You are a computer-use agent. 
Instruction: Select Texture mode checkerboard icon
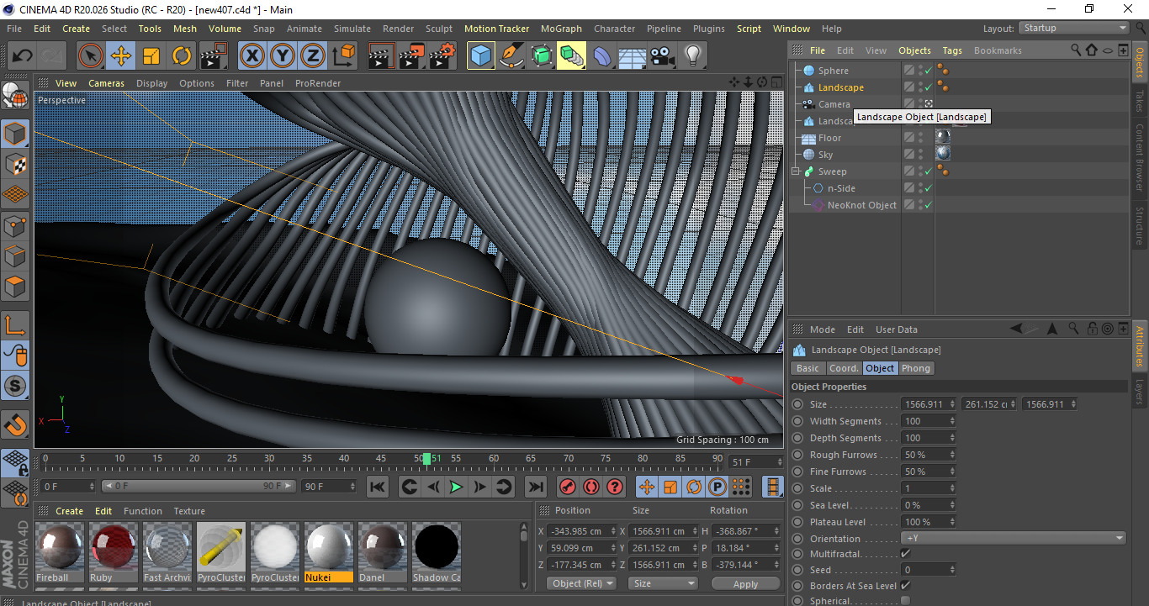(15, 164)
